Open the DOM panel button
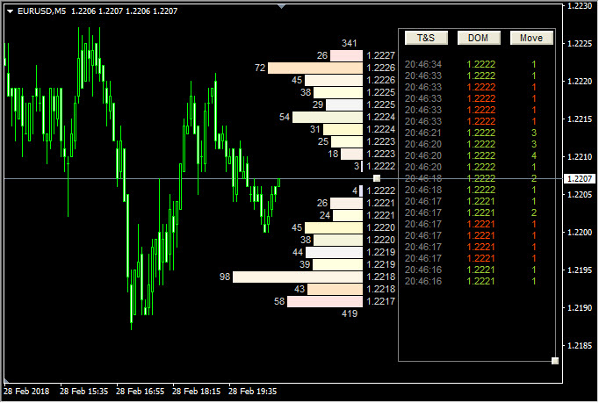 [479, 38]
